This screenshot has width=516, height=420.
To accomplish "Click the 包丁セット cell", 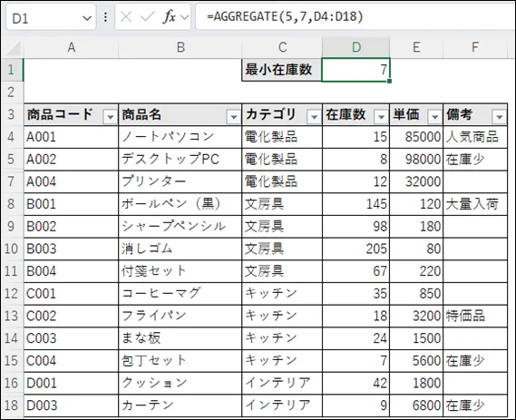I will [x=180, y=361].
